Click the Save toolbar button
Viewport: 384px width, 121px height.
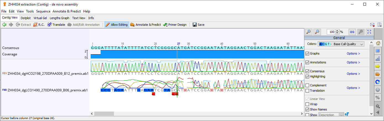(198, 25)
